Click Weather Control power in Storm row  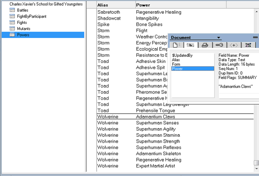pos(152,37)
